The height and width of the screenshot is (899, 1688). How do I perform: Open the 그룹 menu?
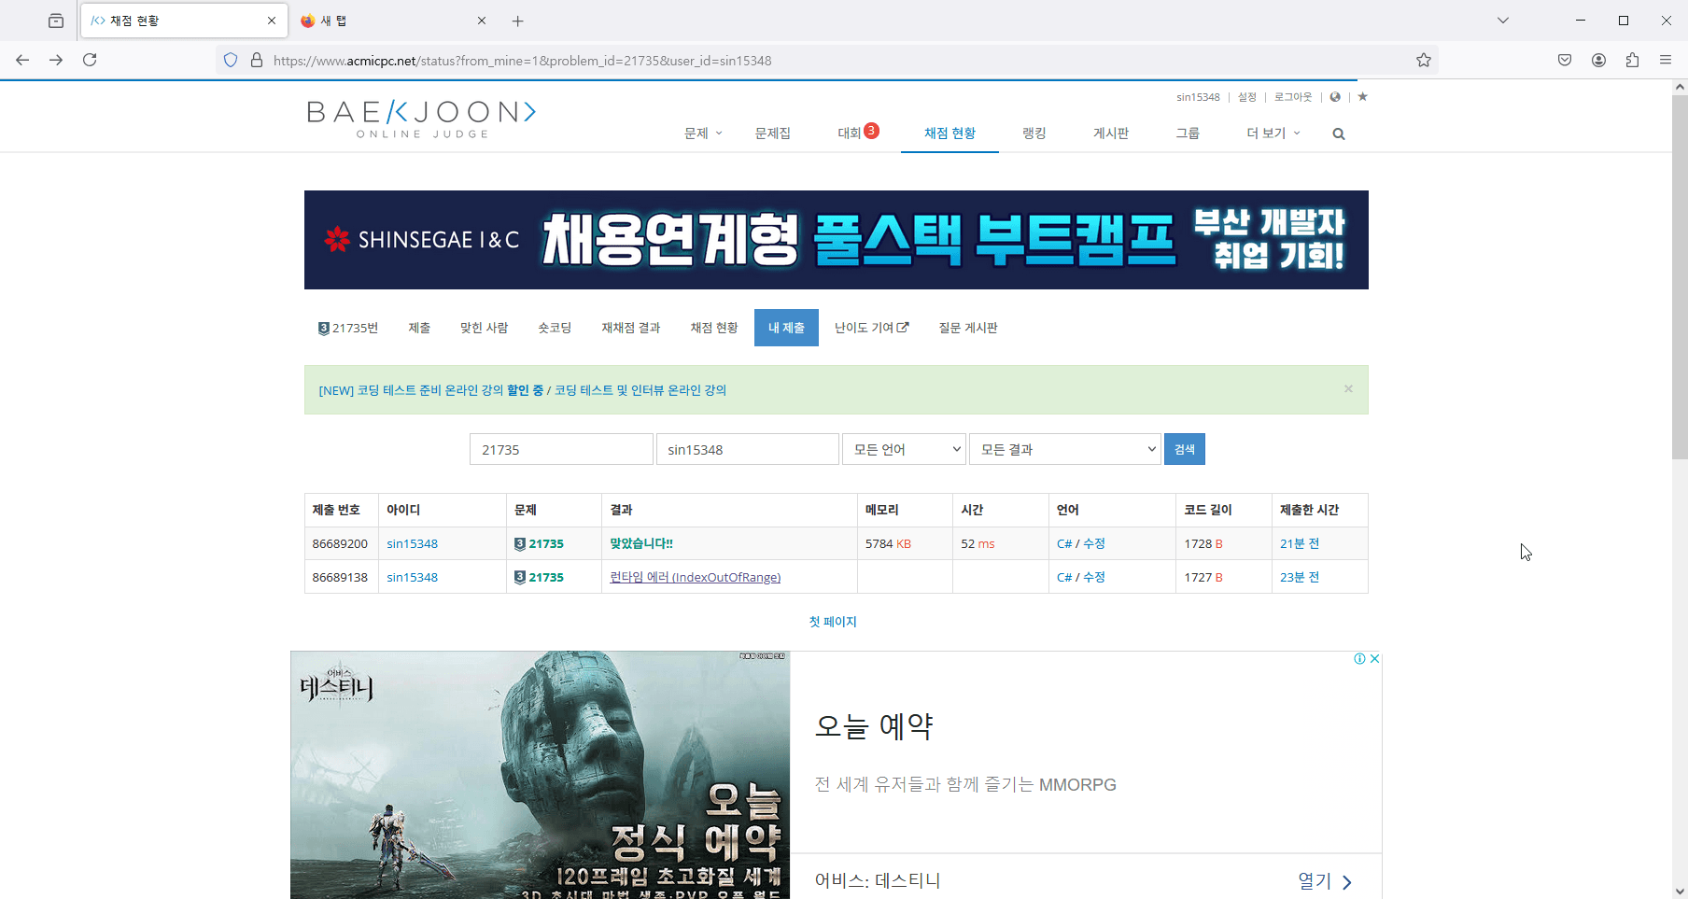1188,133
